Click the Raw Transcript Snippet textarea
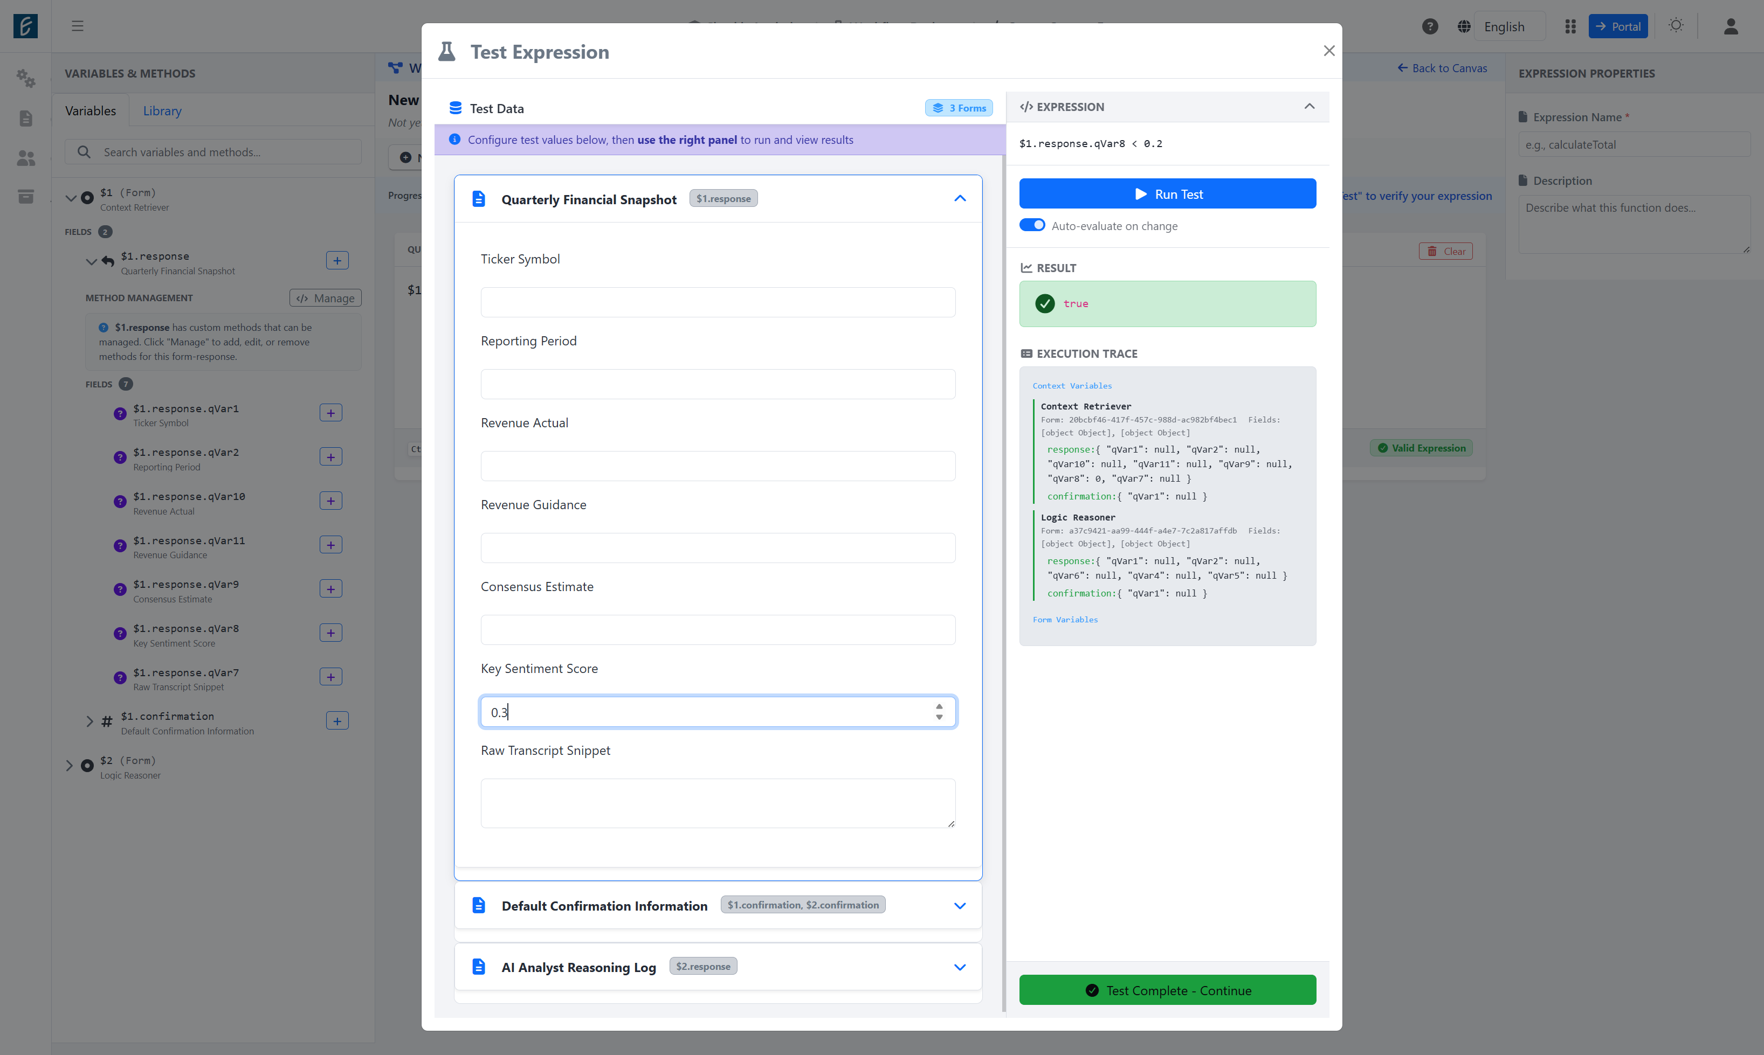Viewport: 1764px width, 1055px height. point(718,803)
